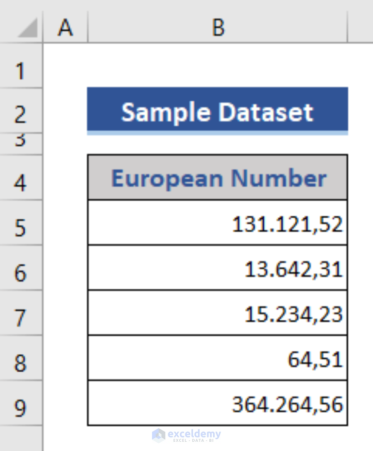The image size is (373, 451).
Task: Select column B header
Action: click(x=218, y=27)
